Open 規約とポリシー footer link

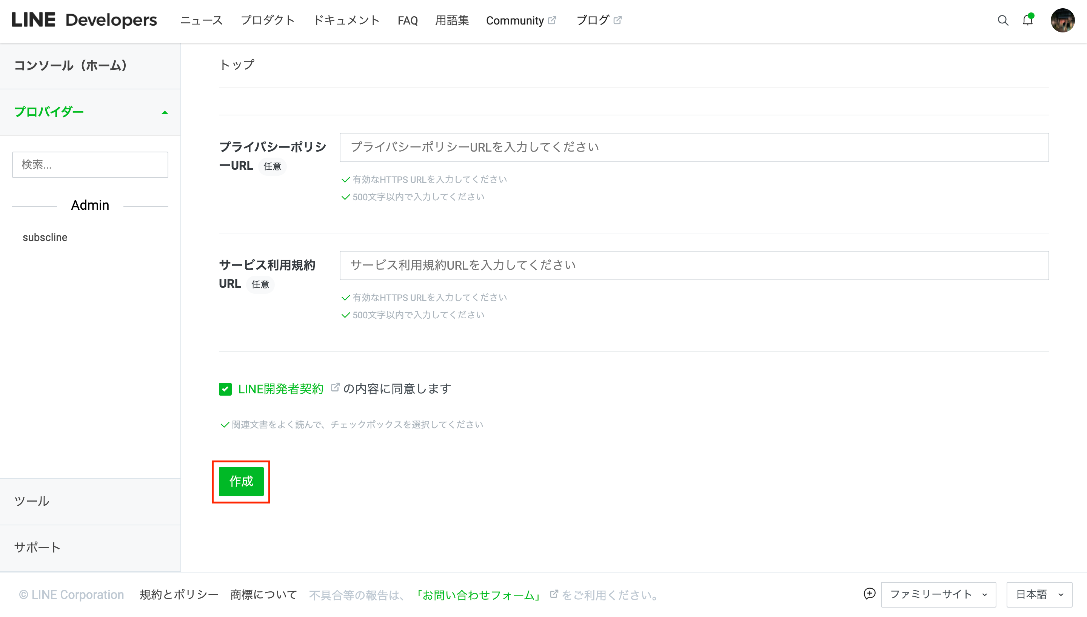[179, 594]
